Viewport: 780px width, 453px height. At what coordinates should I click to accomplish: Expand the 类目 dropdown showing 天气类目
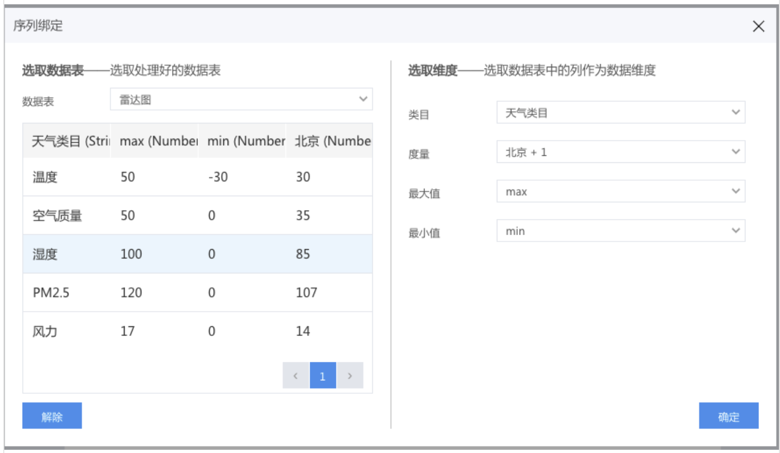tap(620, 112)
